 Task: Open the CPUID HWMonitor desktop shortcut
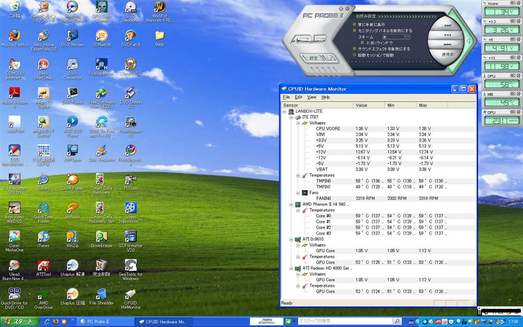click(x=130, y=295)
